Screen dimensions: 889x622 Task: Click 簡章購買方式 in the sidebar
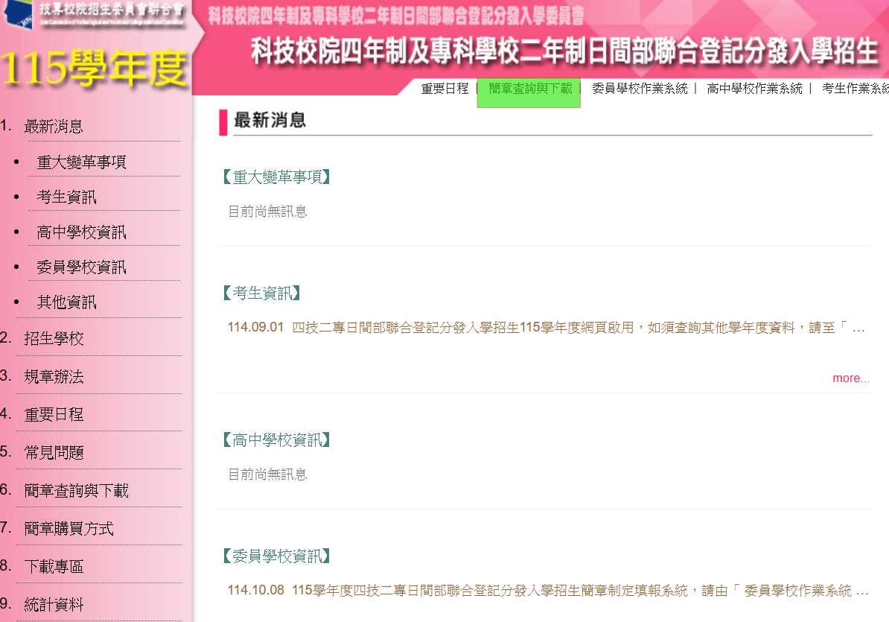[68, 529]
